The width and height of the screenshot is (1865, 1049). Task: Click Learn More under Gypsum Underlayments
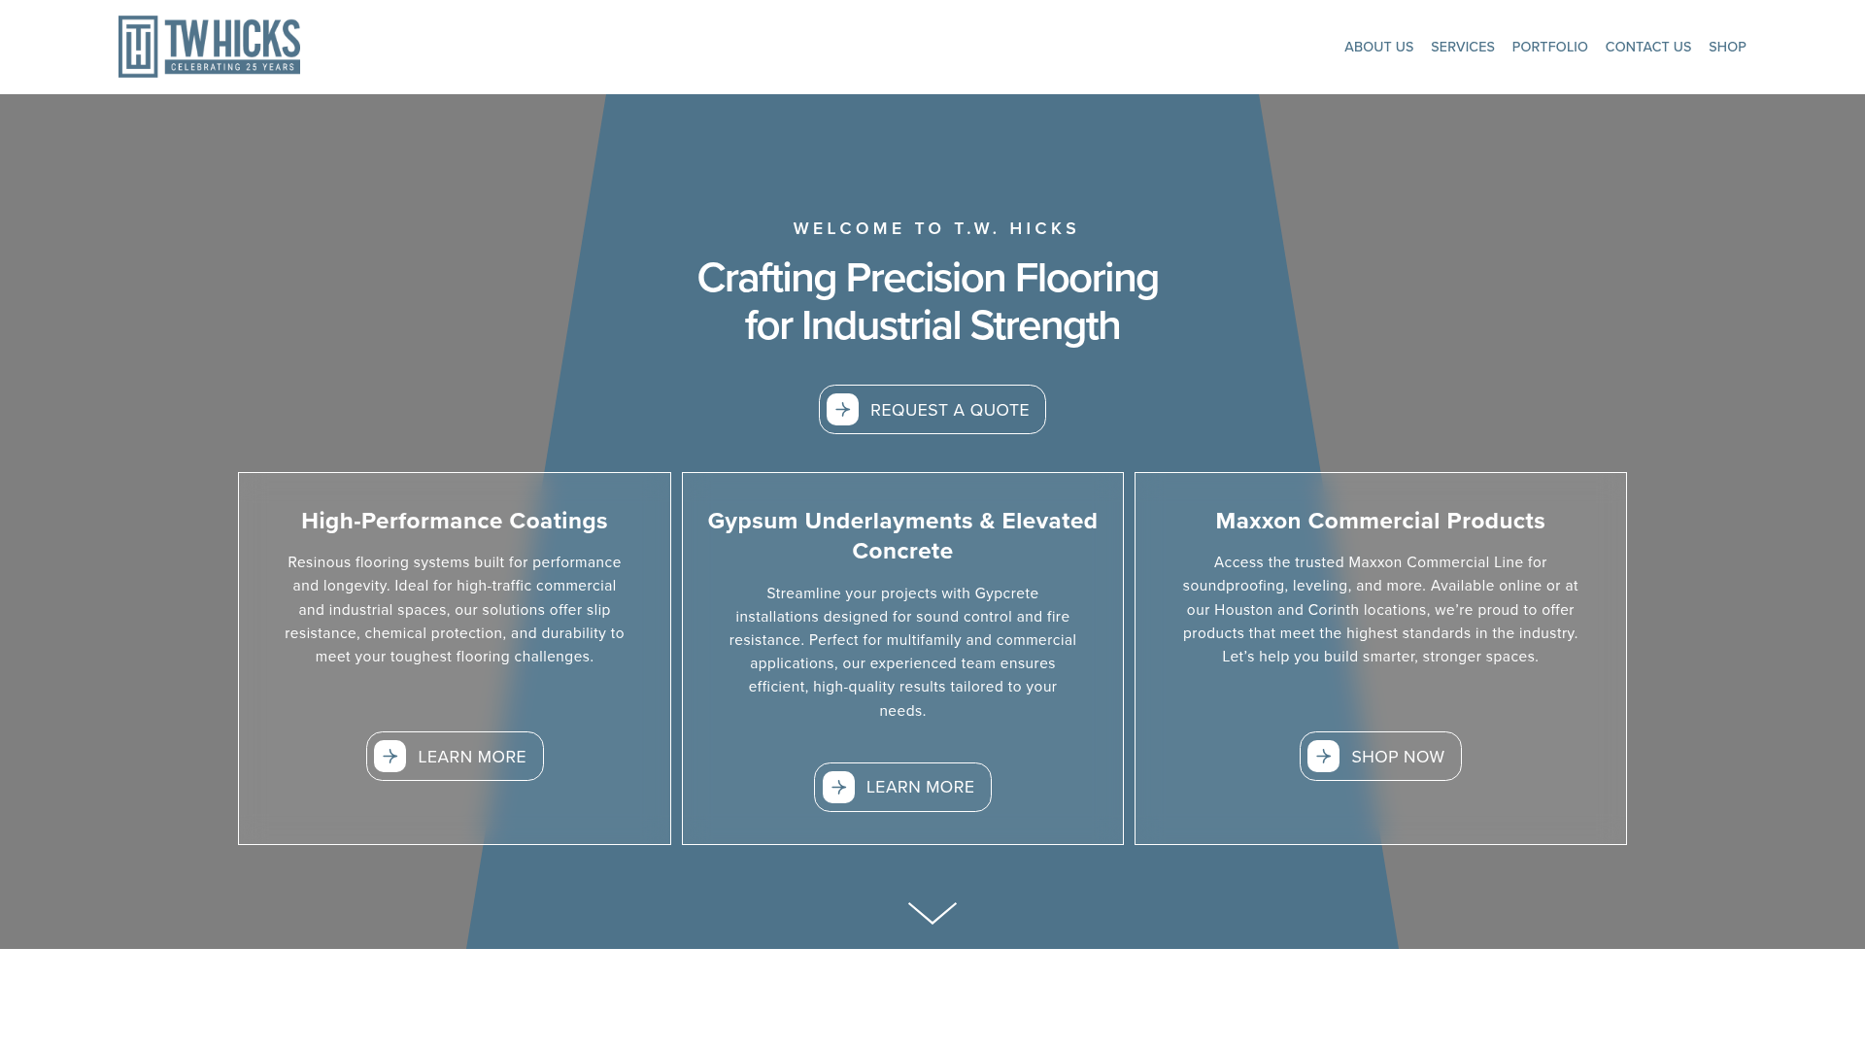[919, 788]
